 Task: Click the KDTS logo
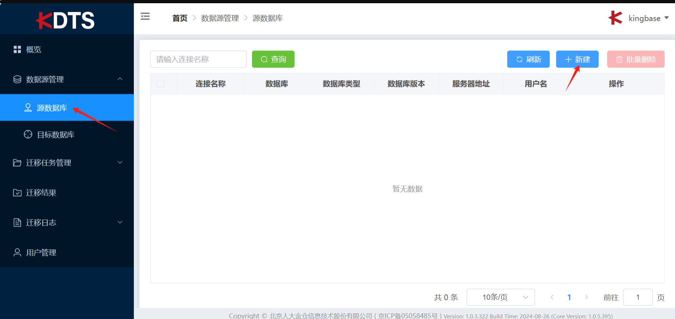[66, 20]
